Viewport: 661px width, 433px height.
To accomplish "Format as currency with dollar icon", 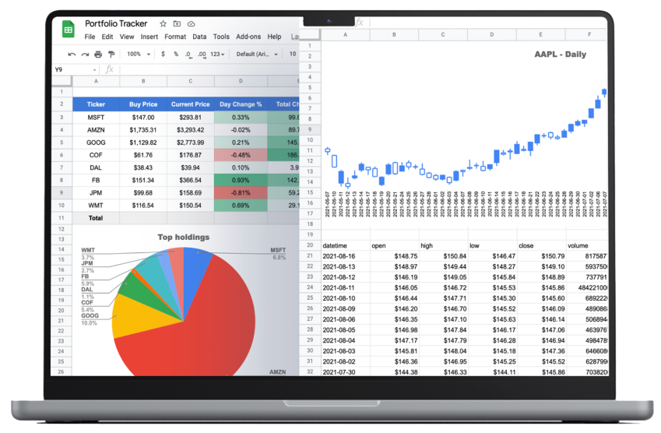I will [x=163, y=54].
